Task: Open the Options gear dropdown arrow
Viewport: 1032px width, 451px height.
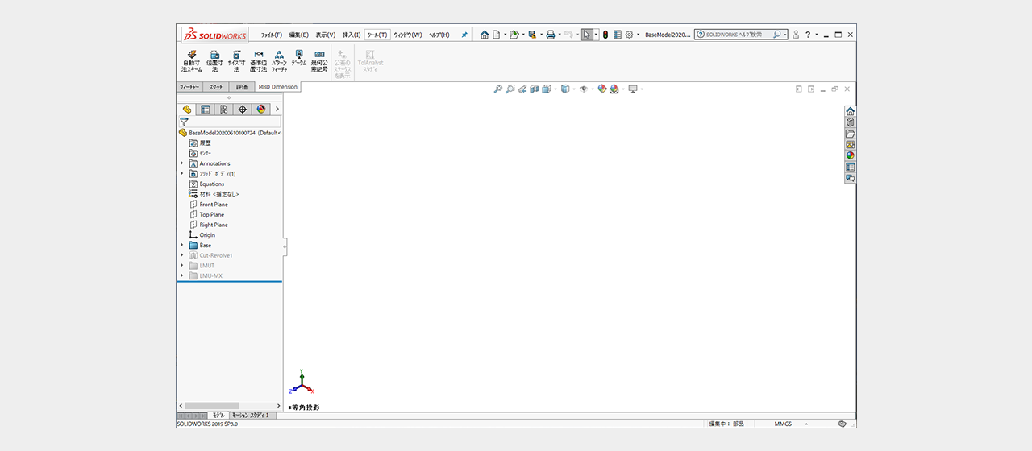Action: (x=638, y=35)
